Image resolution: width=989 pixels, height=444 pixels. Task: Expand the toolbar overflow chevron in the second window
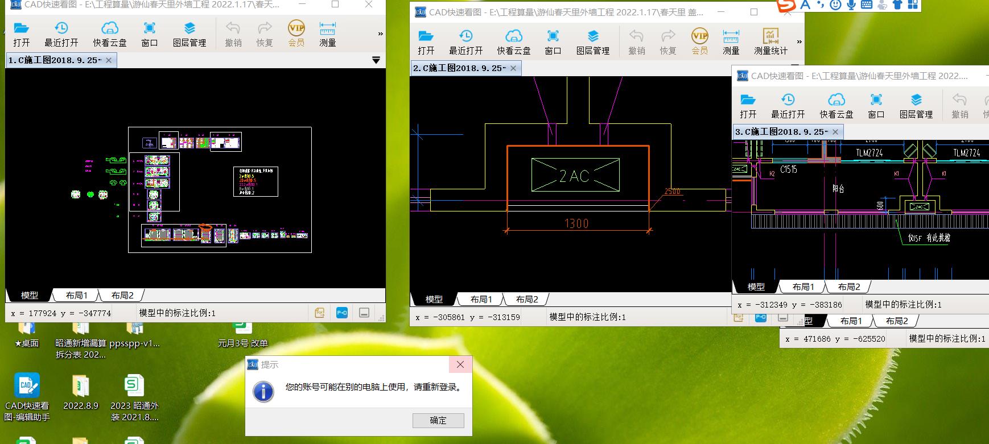[799, 42]
